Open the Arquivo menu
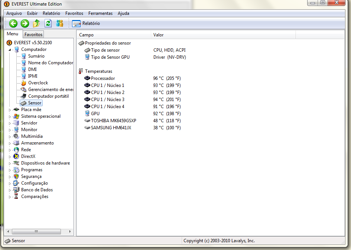Viewport: 351px width, 250px height. pos(14,13)
